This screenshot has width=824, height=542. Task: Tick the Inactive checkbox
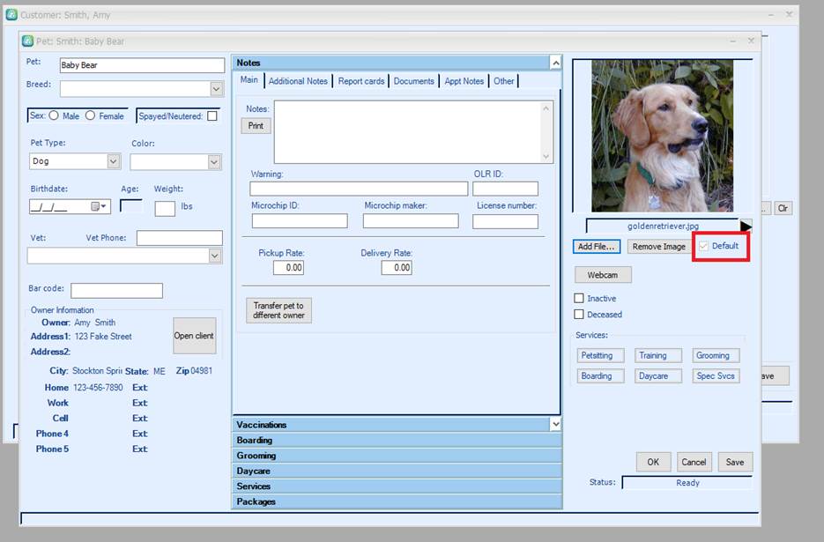pyautogui.click(x=579, y=299)
